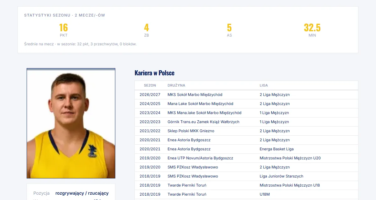Click the Mistrzostwa Polski Mężczyzn U18 league cell

click(290, 185)
